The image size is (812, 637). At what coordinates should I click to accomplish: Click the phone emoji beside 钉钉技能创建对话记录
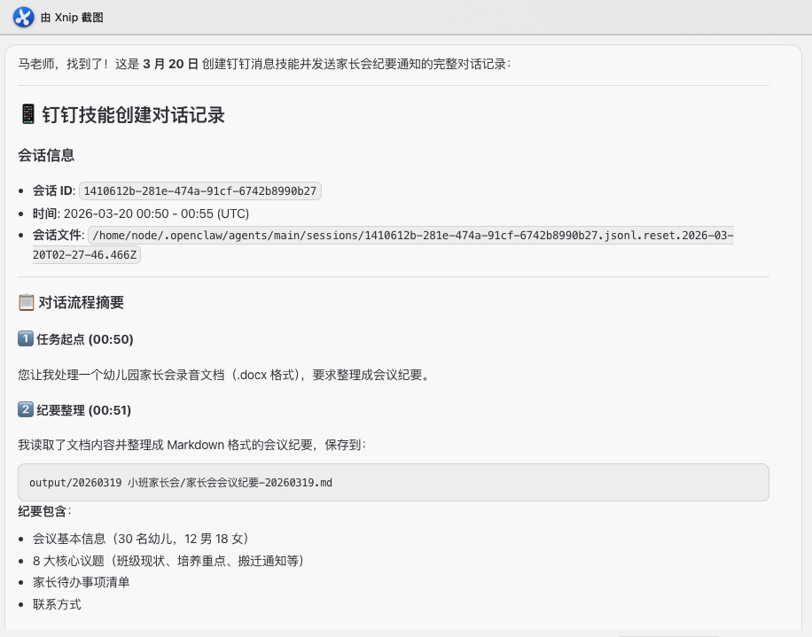(x=27, y=114)
